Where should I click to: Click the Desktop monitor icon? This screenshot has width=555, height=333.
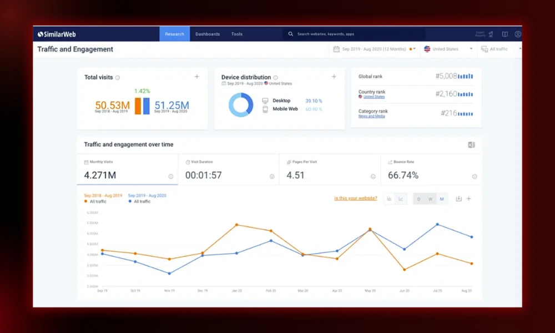click(x=265, y=101)
